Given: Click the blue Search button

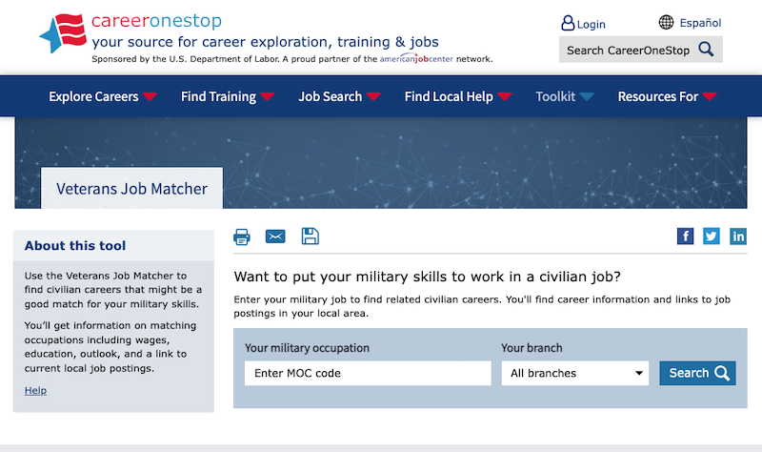Looking at the screenshot, I should pos(697,373).
